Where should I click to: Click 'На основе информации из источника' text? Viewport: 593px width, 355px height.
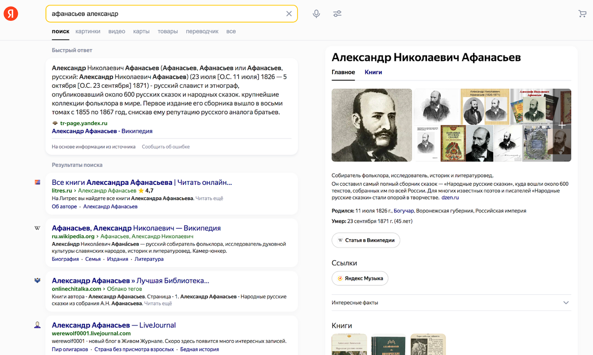tap(93, 147)
